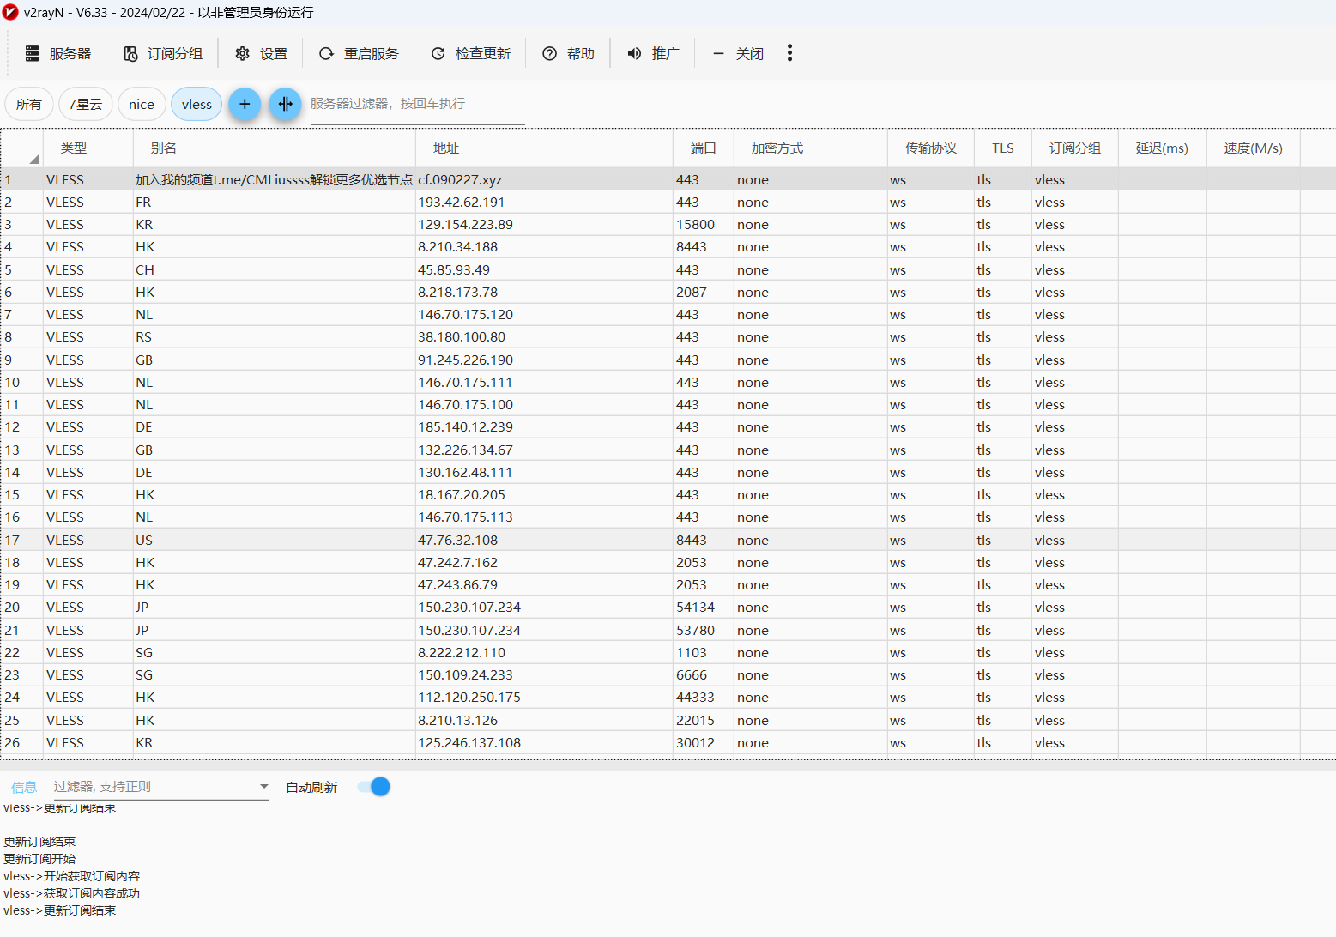Select the HK server 47.242.7.162
Viewport: 1336px width, 937px height.
click(x=668, y=562)
